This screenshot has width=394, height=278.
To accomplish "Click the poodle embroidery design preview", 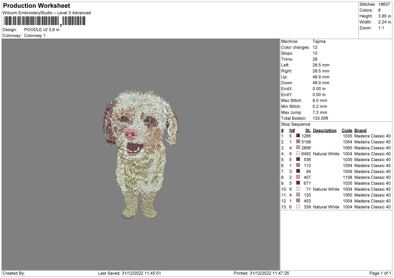I will click(x=141, y=154).
